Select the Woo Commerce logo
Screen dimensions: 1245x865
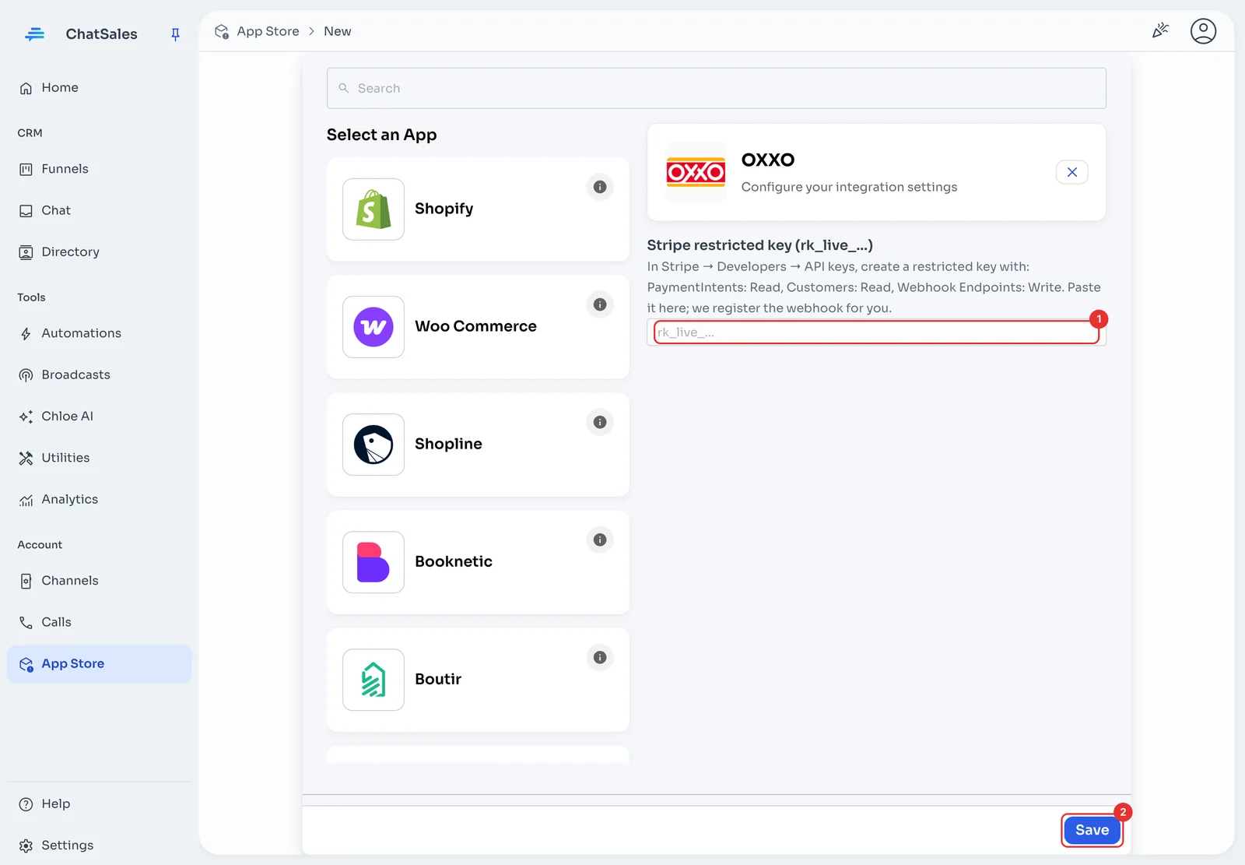373,327
